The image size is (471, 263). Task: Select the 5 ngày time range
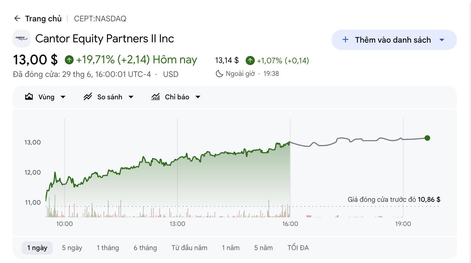[x=72, y=248]
